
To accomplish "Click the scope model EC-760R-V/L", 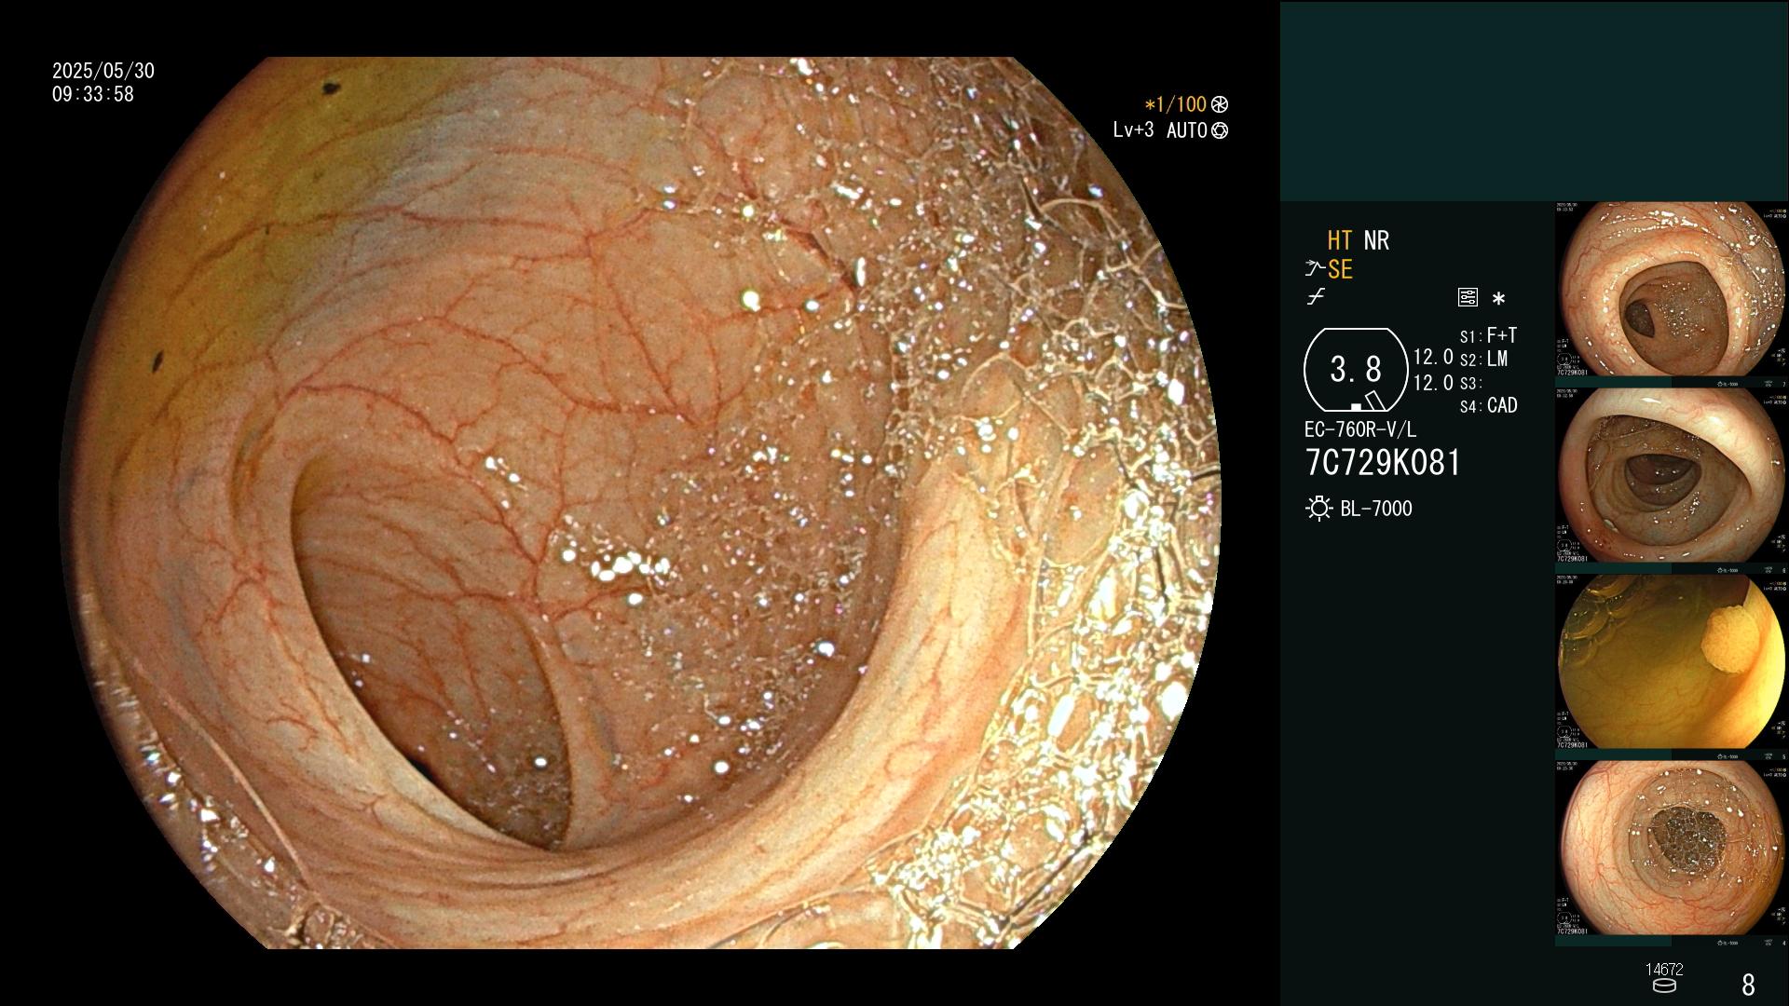I will coord(1360,429).
